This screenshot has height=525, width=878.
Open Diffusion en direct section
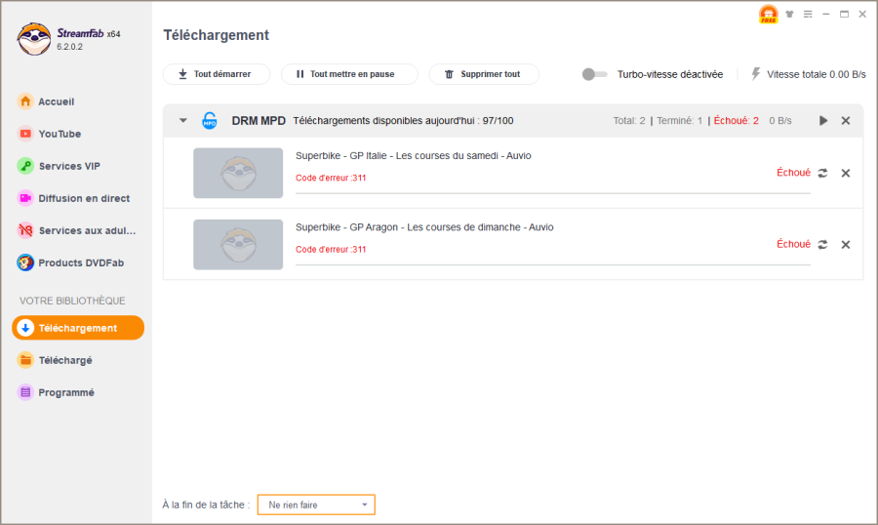pyautogui.click(x=73, y=198)
